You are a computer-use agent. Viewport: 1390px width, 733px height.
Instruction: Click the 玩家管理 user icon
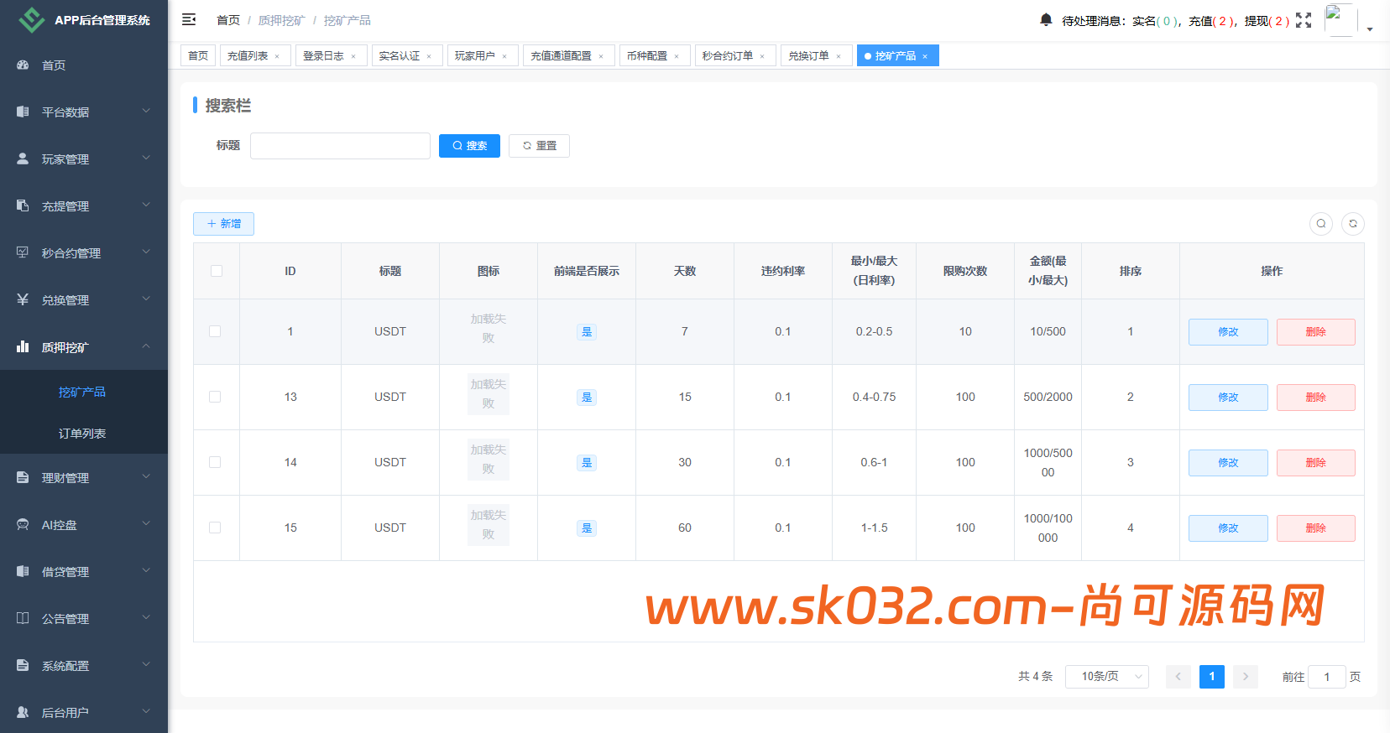click(x=23, y=159)
